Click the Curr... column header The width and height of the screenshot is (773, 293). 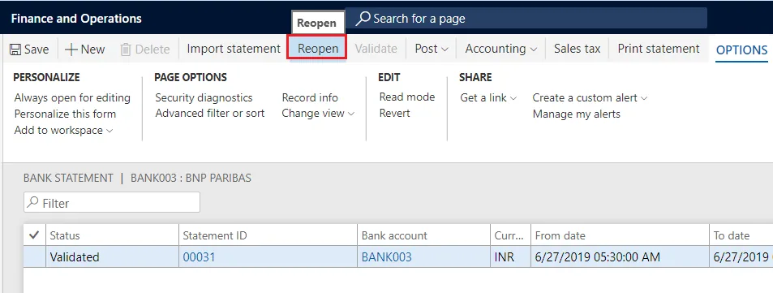tap(511, 235)
